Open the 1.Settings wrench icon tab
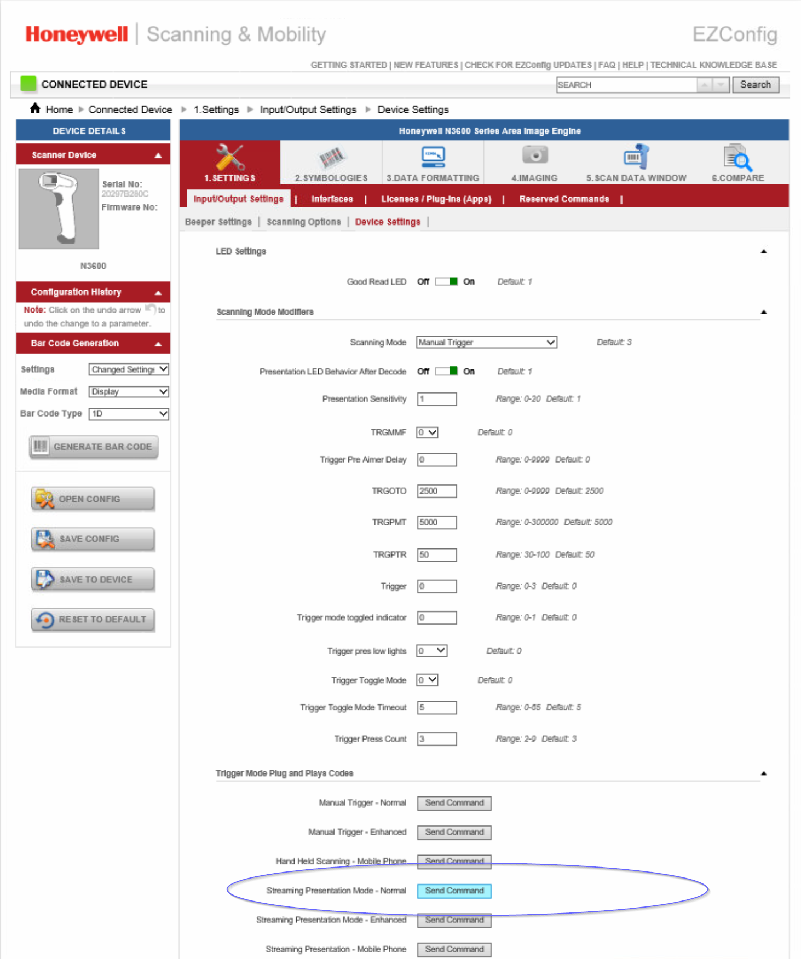The image size is (801, 959). 230,162
